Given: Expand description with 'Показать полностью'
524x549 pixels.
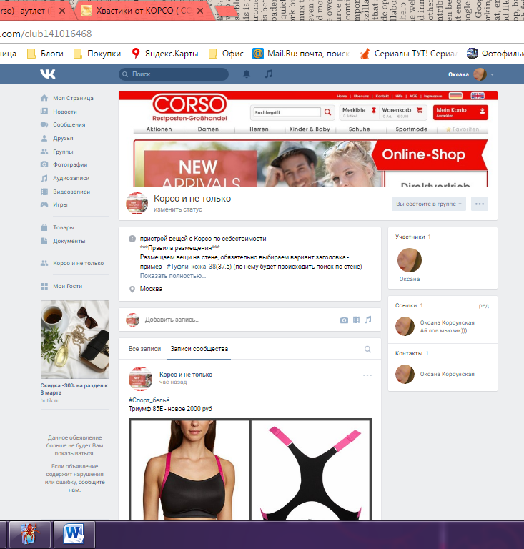Looking at the screenshot, I should pos(173,275).
